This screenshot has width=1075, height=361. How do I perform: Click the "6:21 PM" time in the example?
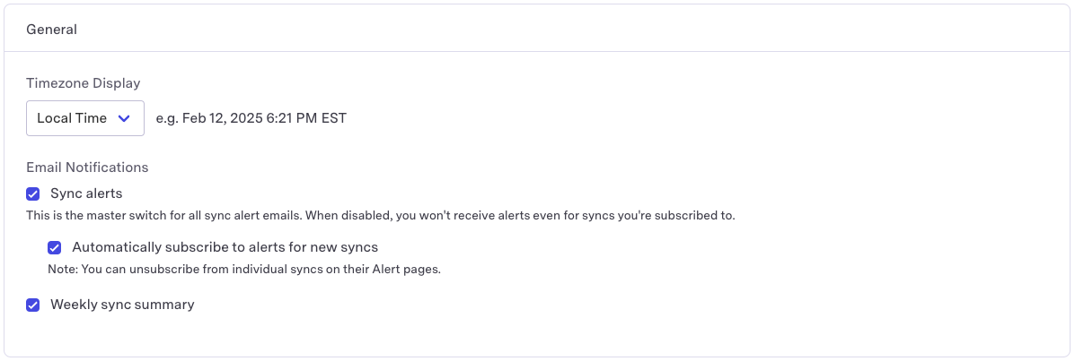point(291,118)
